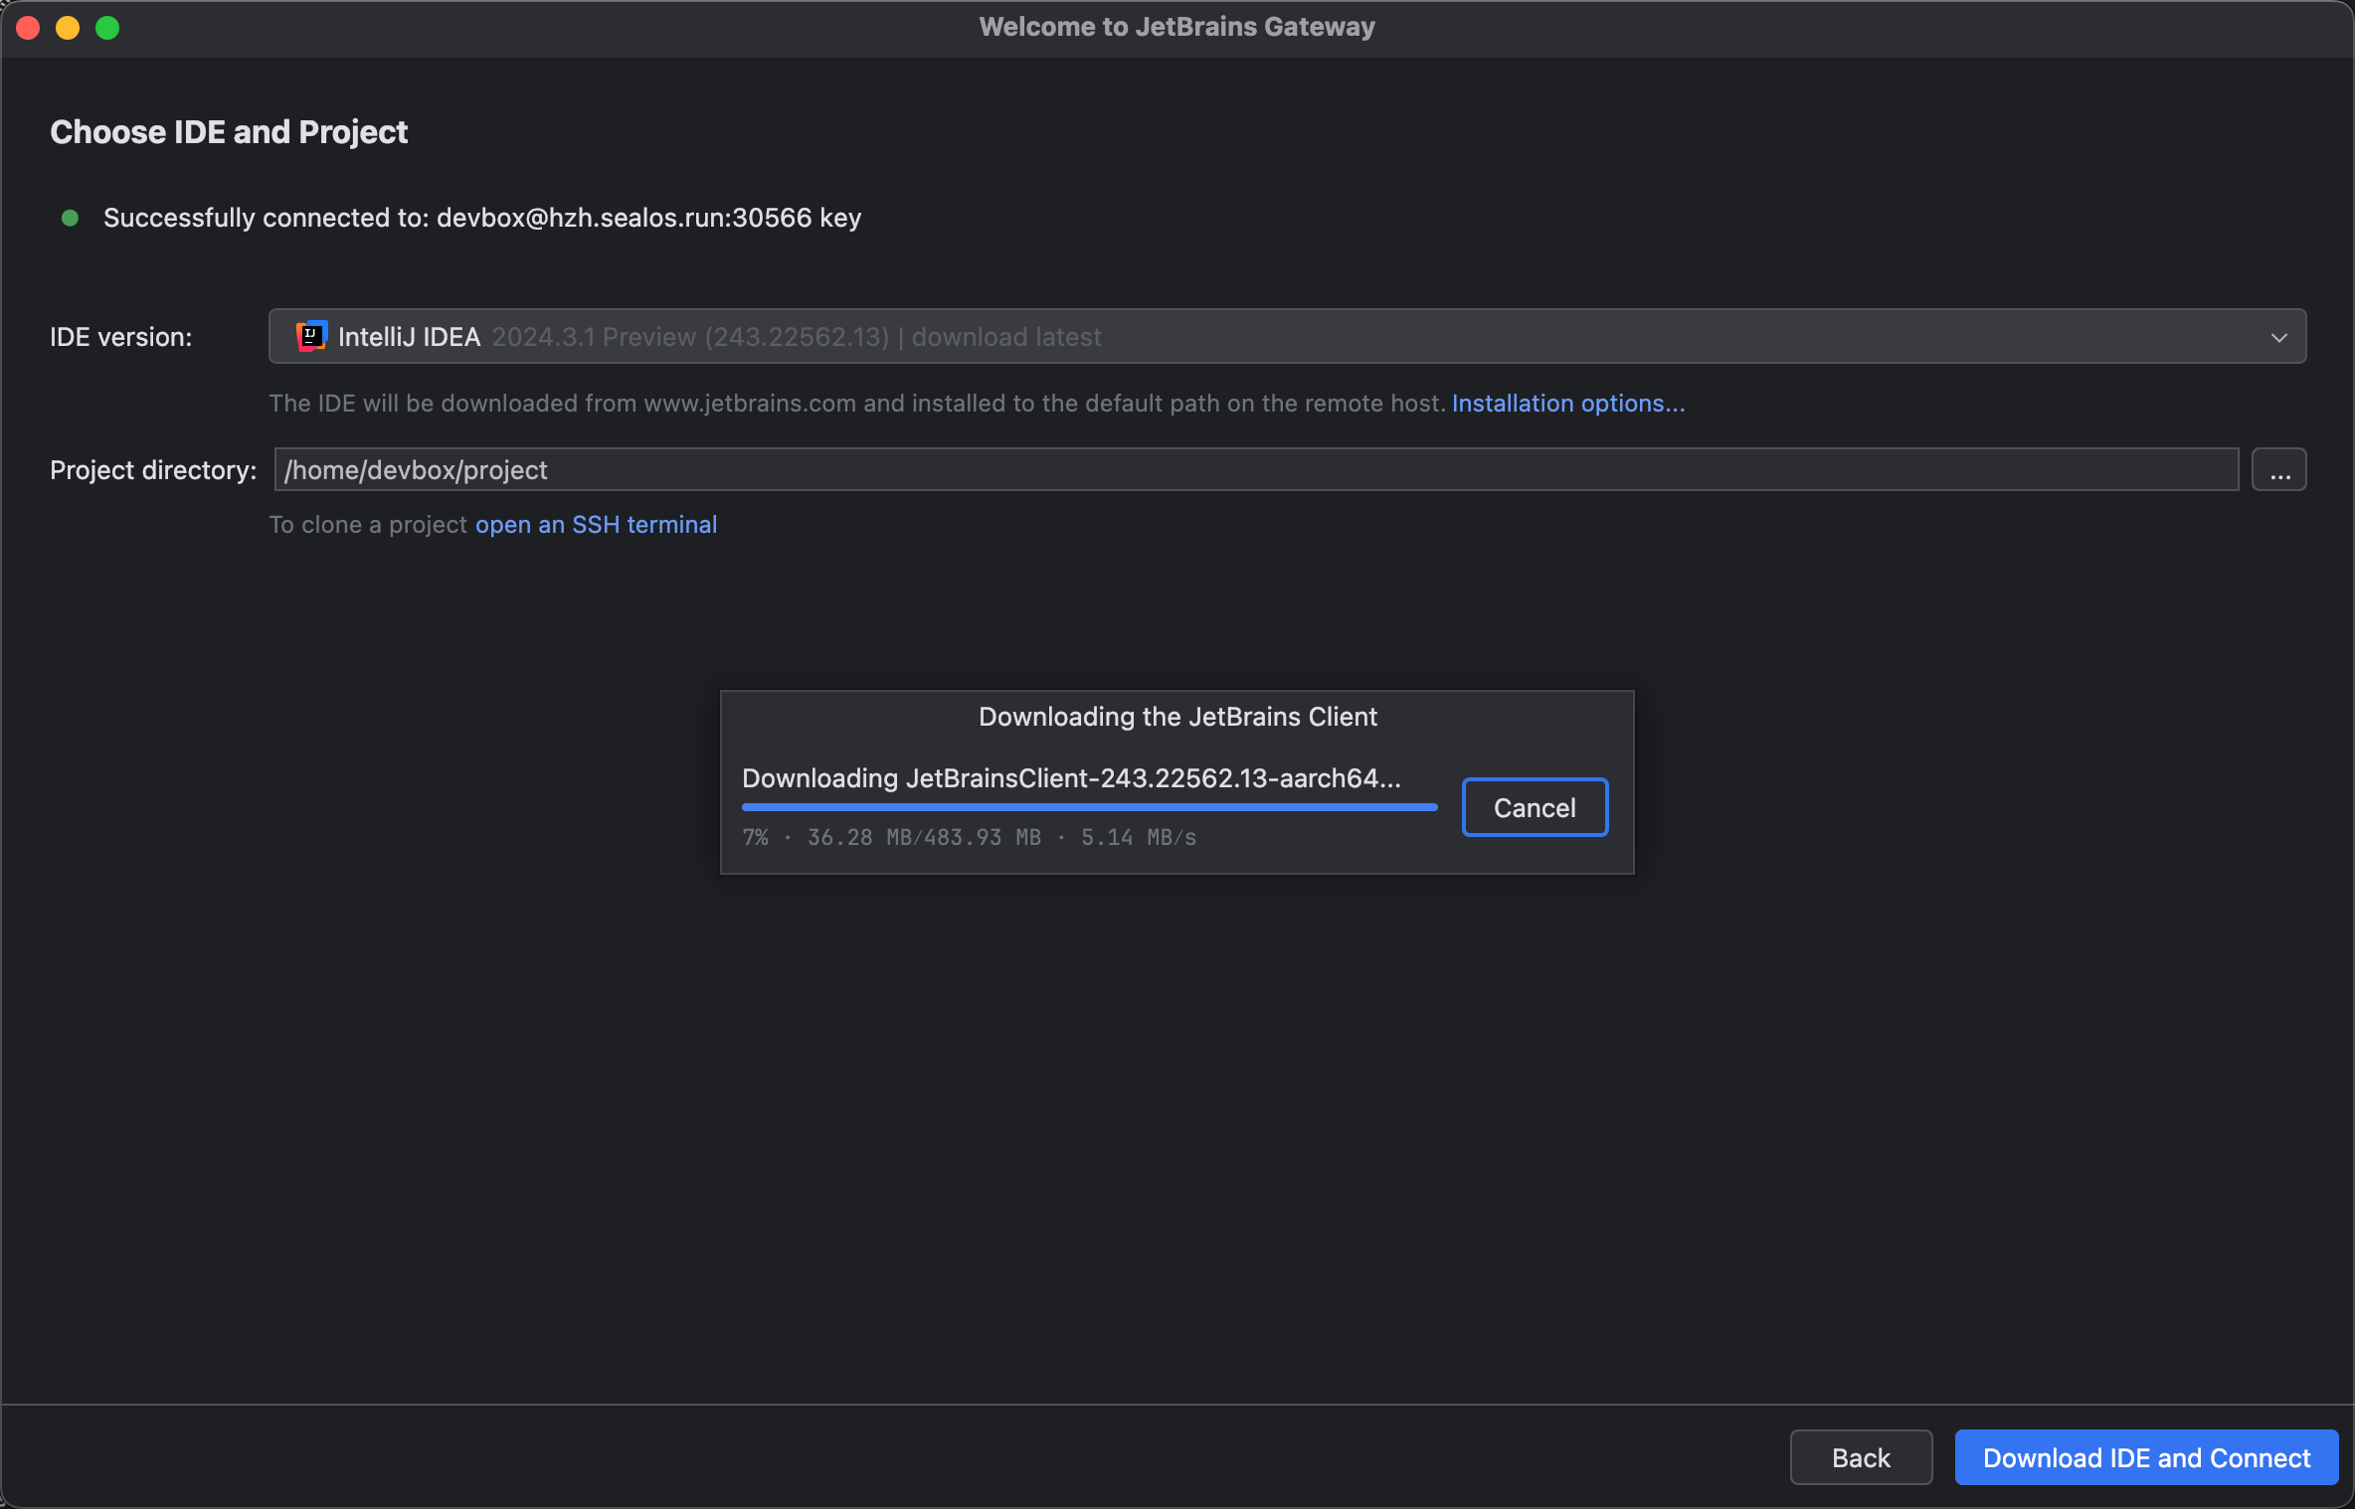Viewport: 2355px width, 1509px height.
Task: Expand the IDE version dropdown
Action: point(1287,336)
